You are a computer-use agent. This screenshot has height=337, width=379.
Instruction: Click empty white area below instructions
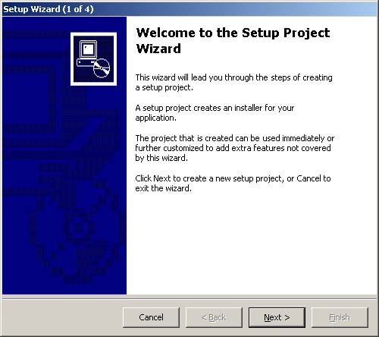(252, 243)
